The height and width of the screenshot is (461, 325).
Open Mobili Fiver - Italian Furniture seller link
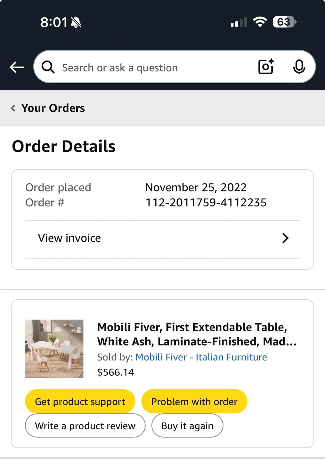pos(201,357)
